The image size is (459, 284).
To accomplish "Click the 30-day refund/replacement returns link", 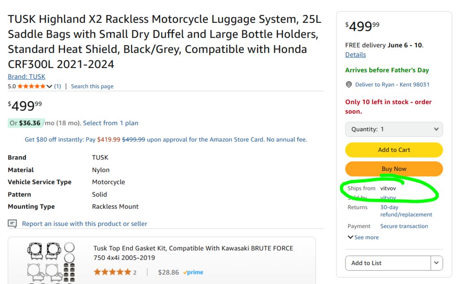I will (406, 211).
